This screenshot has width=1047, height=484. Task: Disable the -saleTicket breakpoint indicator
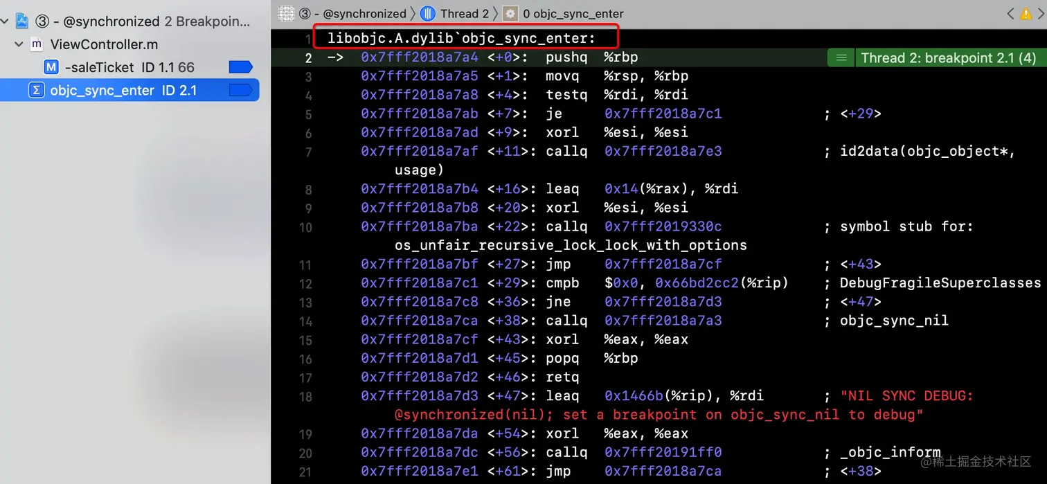[240, 67]
